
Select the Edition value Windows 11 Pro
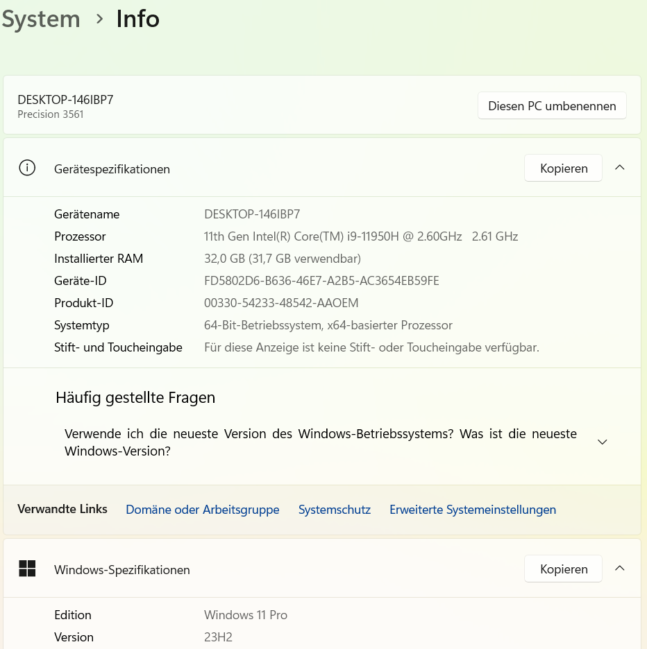[245, 615]
